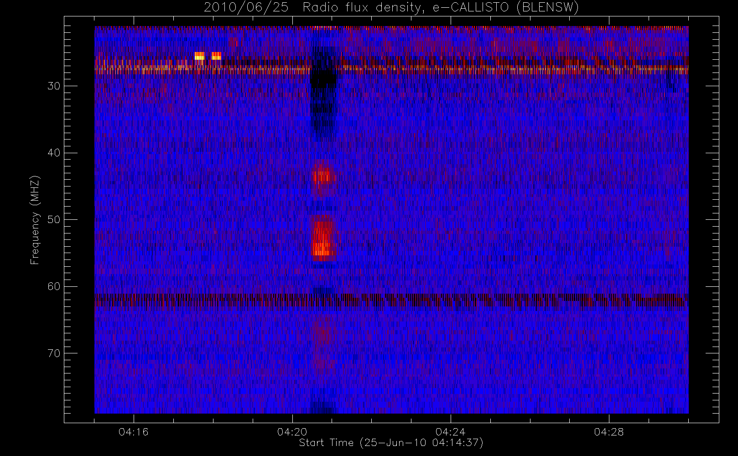Click the 50 frequency tick label
738x456 pixels.
54,220
